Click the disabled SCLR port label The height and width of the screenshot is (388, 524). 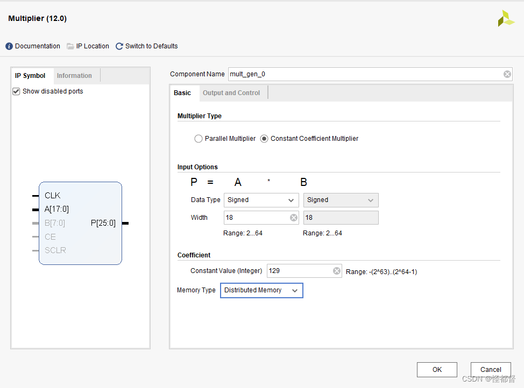(x=55, y=250)
